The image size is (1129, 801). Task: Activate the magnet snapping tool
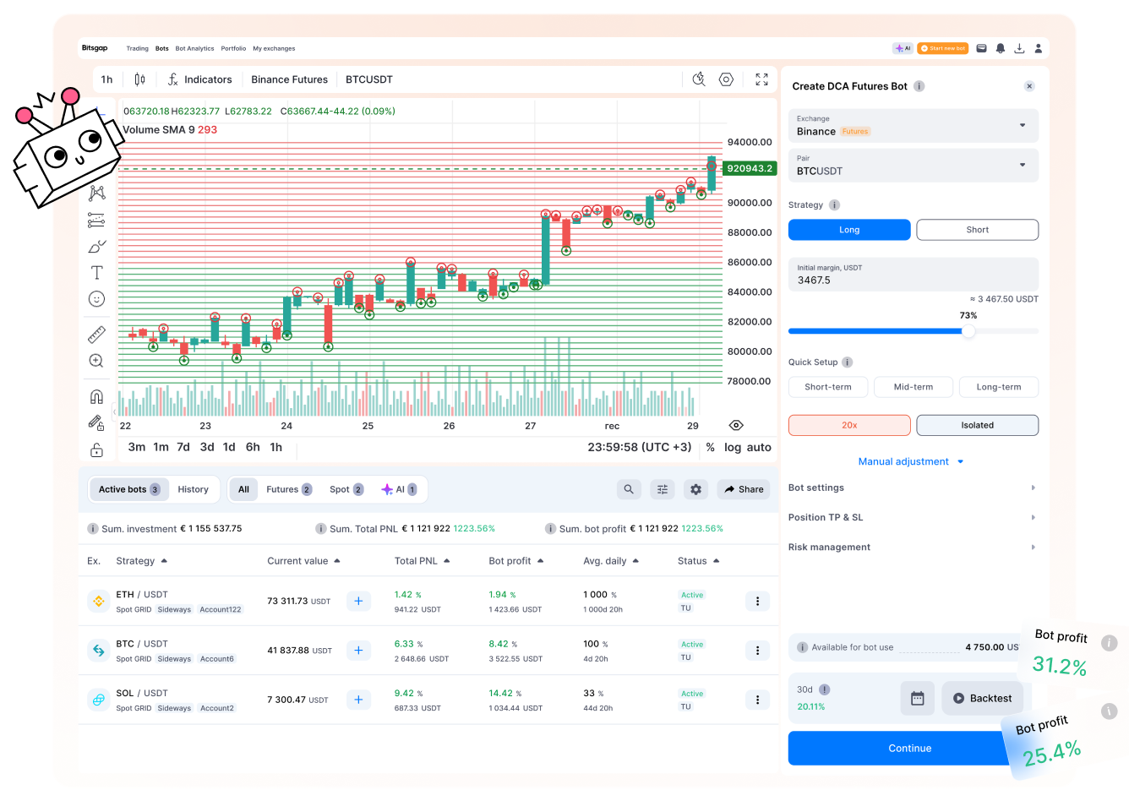(96, 396)
